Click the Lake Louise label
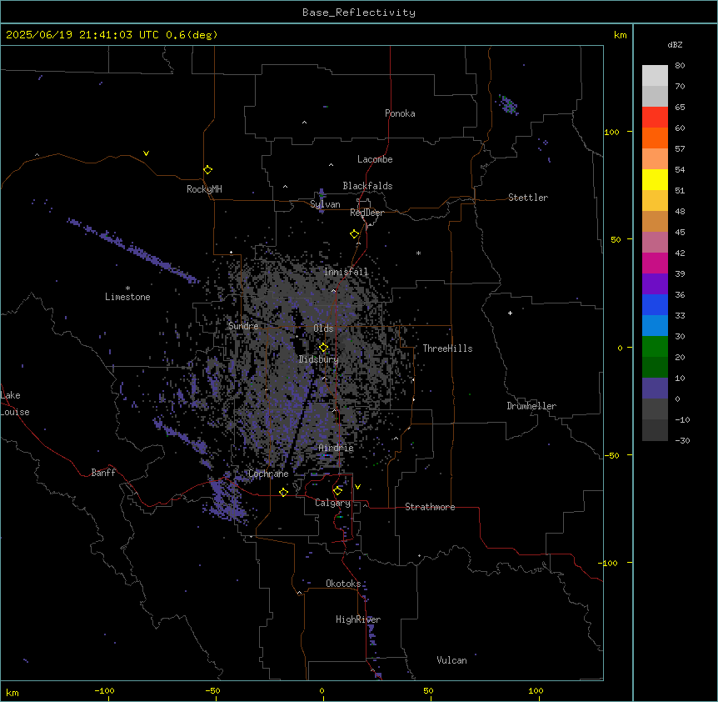 click(15, 404)
